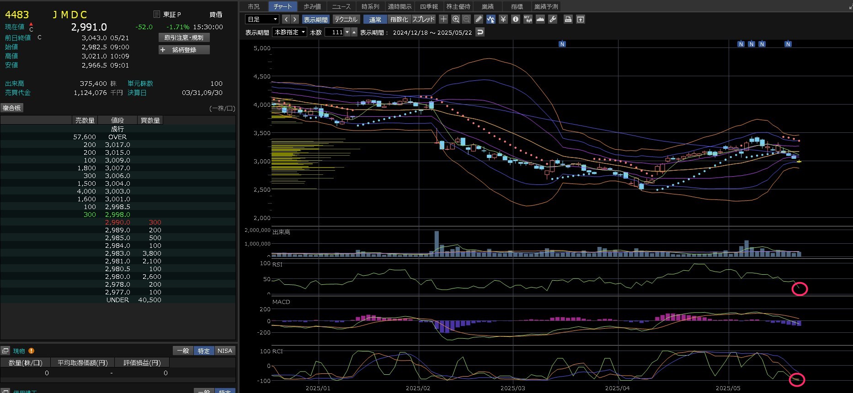Click the 複合板 label button
The height and width of the screenshot is (393, 853).
(x=12, y=108)
